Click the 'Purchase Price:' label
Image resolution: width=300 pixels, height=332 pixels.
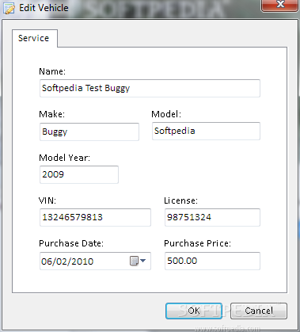click(197, 243)
